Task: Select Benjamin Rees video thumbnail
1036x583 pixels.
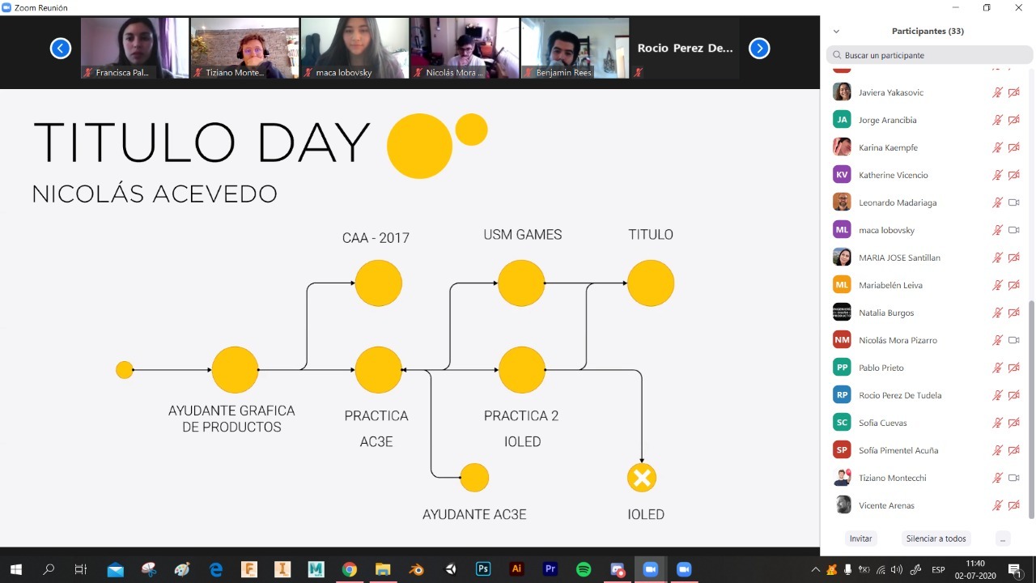Action: pos(575,48)
